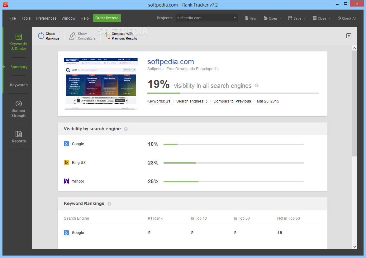Click the Rank Tracker app icon in title bar

coord(6,5)
